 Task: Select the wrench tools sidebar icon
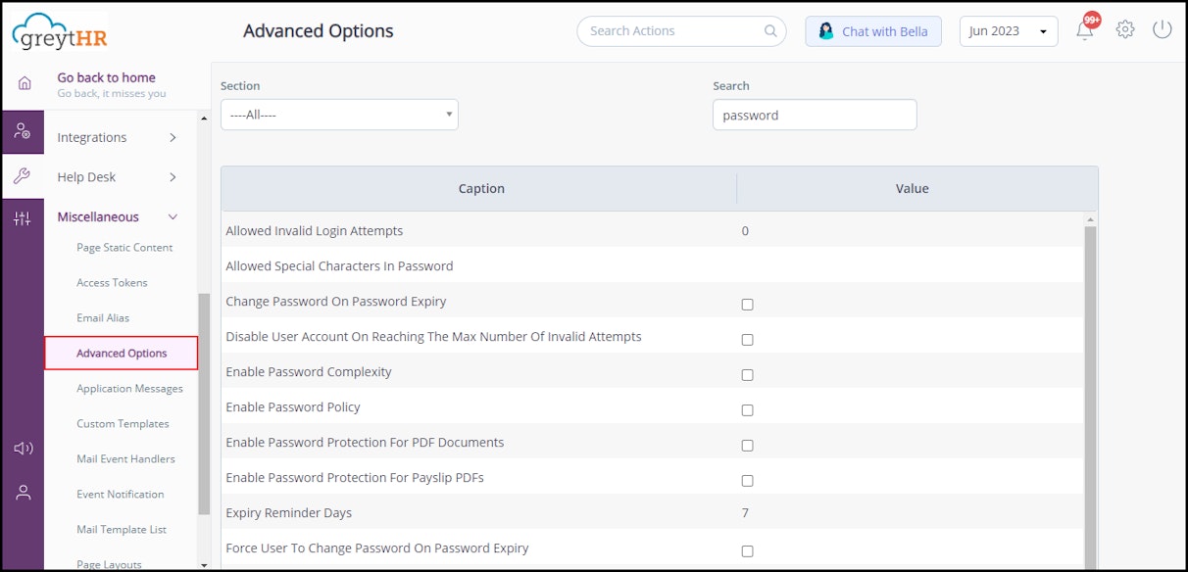[23, 176]
